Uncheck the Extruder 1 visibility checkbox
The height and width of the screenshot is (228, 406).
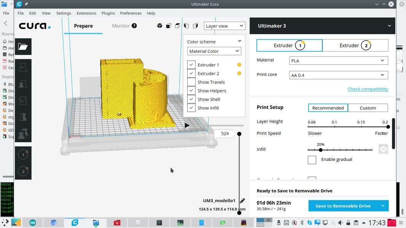click(191, 65)
